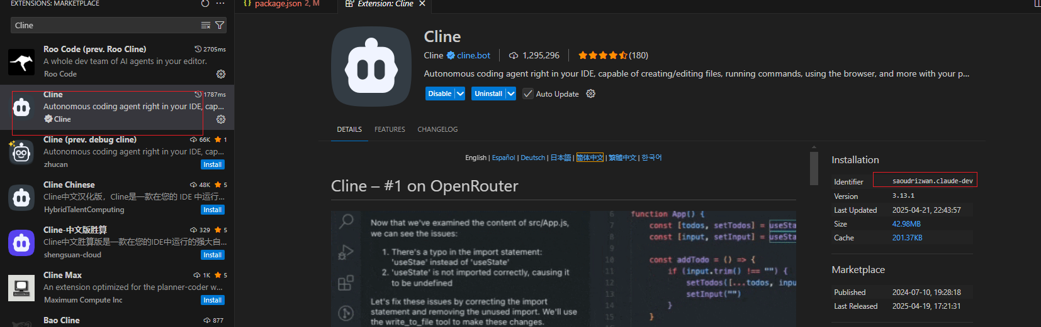Switch readme language to 繁體中文
This screenshot has height=327, width=1041.
pyautogui.click(x=622, y=158)
